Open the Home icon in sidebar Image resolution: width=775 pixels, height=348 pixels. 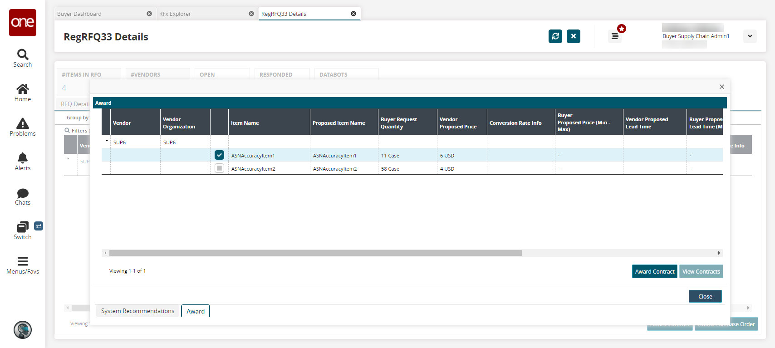tap(23, 89)
